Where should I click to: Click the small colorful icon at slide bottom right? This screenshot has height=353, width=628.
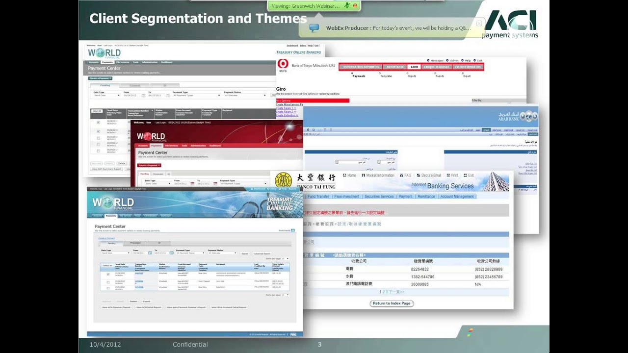(471, 332)
